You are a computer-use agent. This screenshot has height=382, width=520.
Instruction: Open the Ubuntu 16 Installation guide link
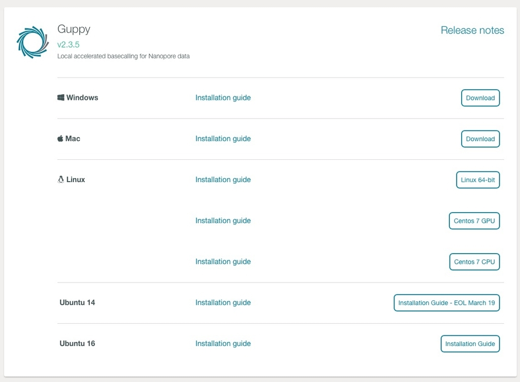click(x=223, y=343)
